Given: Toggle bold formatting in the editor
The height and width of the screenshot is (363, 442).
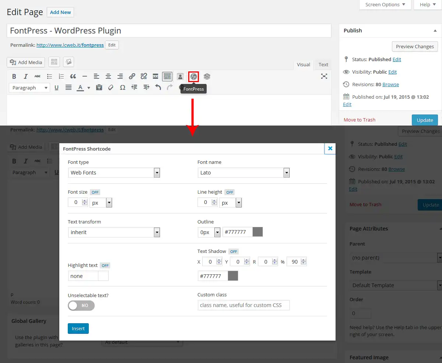Looking at the screenshot, I should tap(14, 76).
